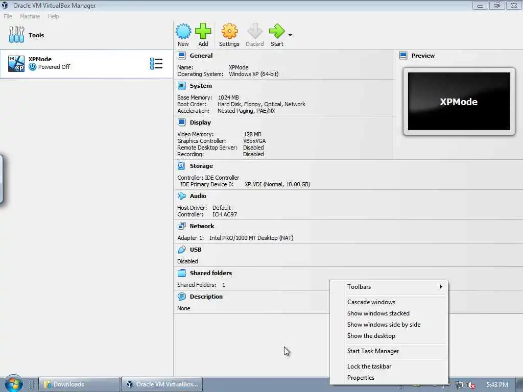Open Settings gear icon in toolbar
Screen dimensions: 523x392
pos(229,31)
